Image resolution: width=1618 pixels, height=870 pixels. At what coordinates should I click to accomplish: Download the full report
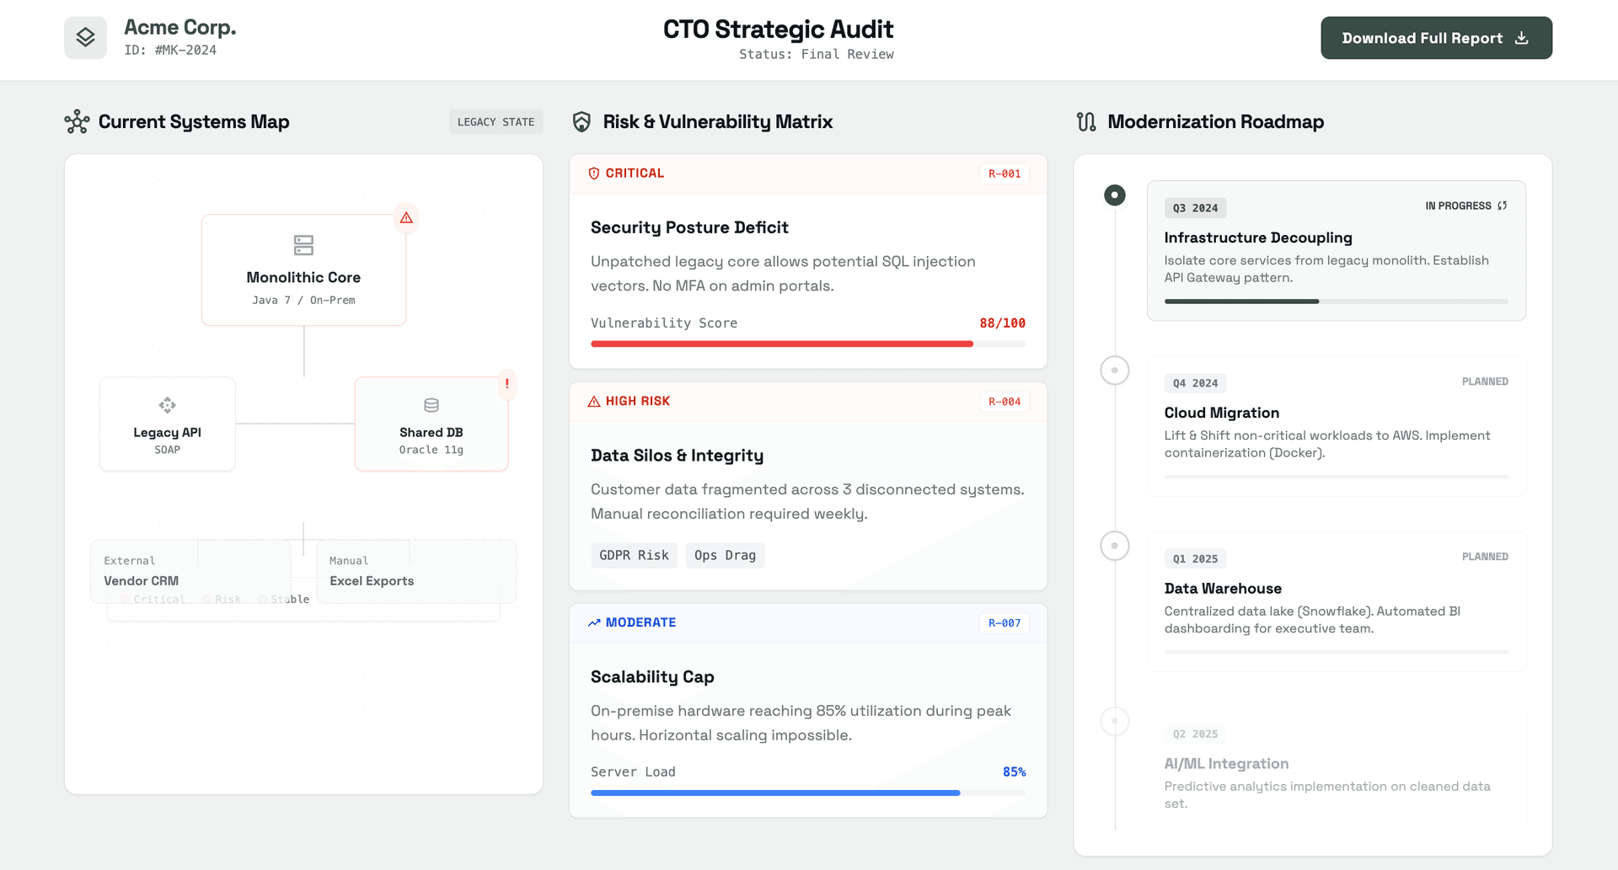1435,38
